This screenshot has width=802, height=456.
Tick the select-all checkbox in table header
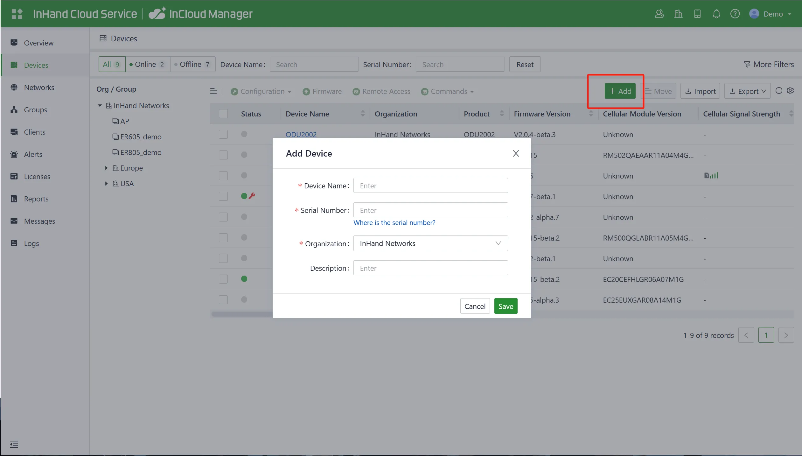click(x=223, y=114)
